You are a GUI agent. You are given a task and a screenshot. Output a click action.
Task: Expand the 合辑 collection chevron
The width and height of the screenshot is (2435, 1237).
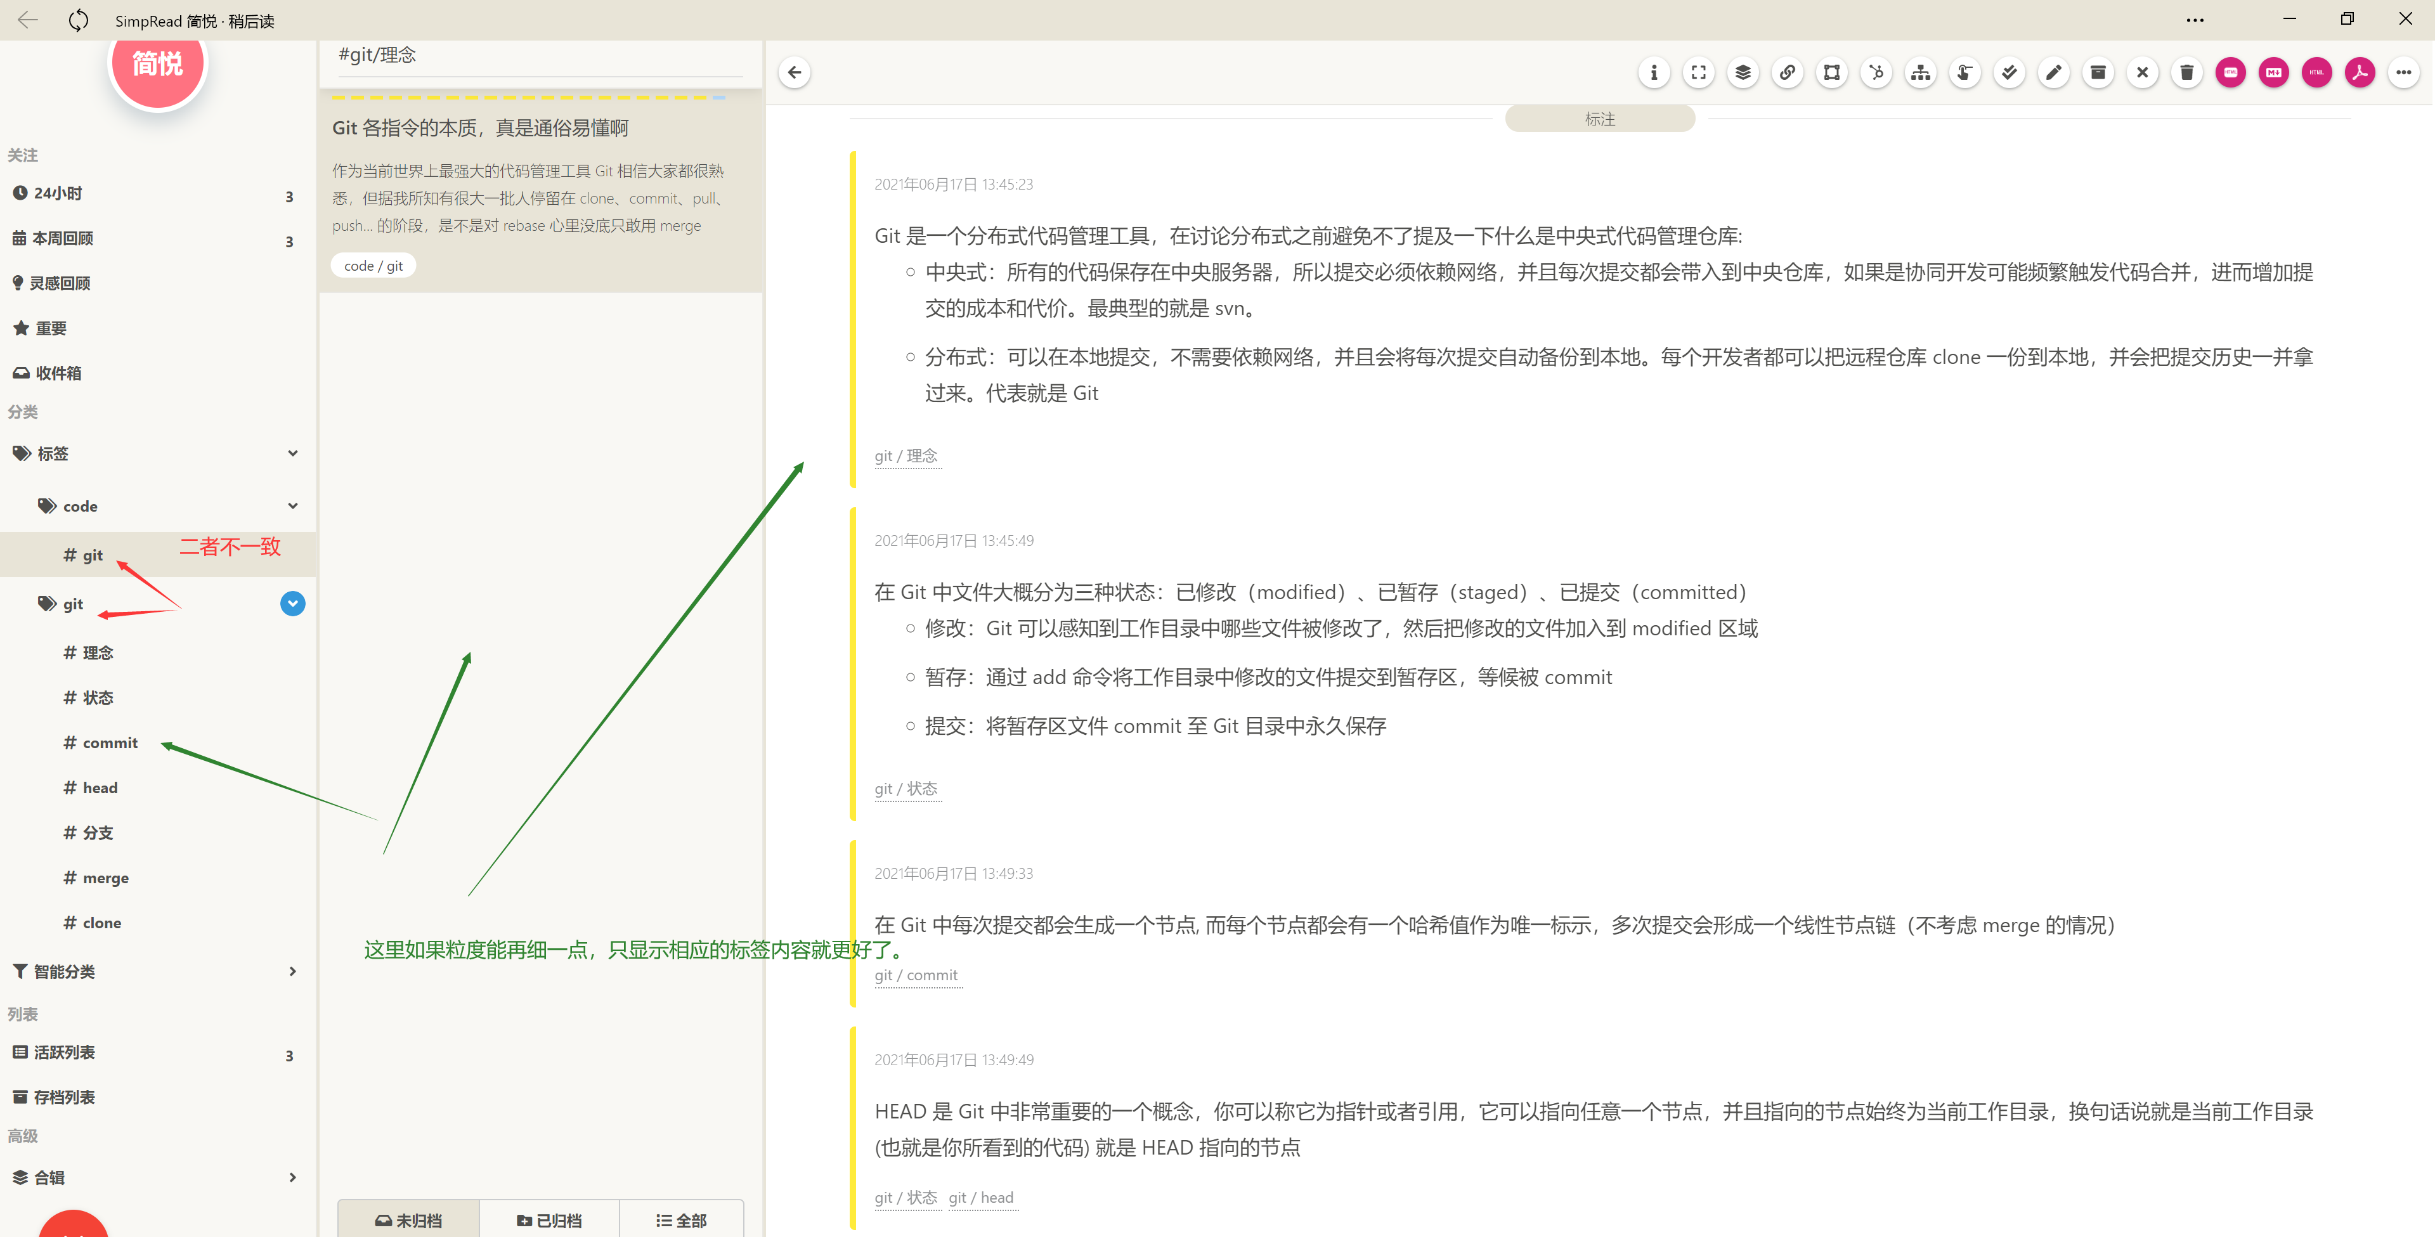[x=292, y=1177]
